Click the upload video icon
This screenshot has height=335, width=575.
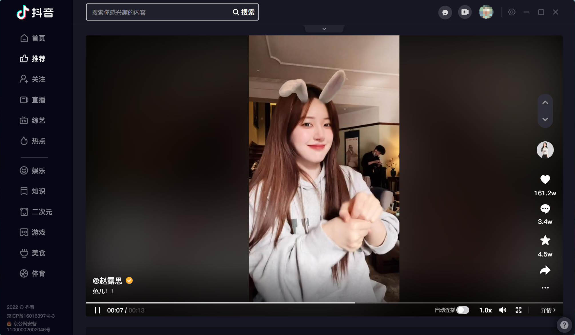[x=465, y=12]
